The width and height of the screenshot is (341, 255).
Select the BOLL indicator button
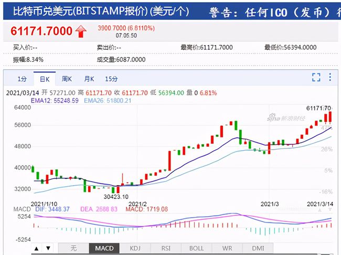[x=196, y=248]
